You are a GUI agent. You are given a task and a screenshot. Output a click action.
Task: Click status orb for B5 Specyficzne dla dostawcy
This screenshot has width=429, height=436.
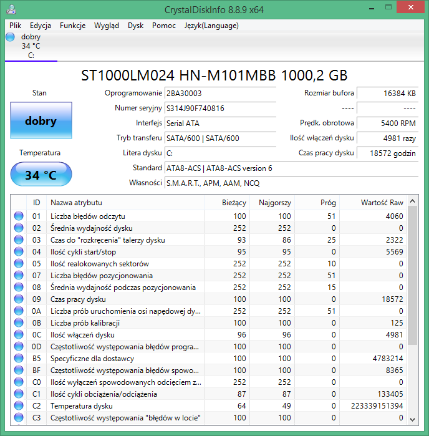(19, 359)
